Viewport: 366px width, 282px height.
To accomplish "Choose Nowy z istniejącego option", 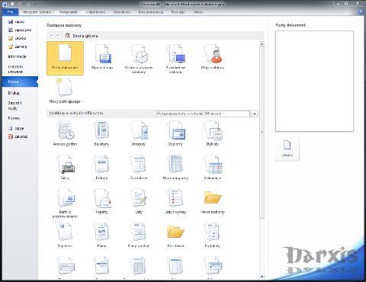I will click(x=65, y=91).
